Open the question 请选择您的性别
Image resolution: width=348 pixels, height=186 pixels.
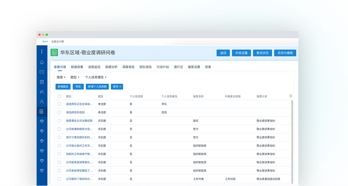75,112
